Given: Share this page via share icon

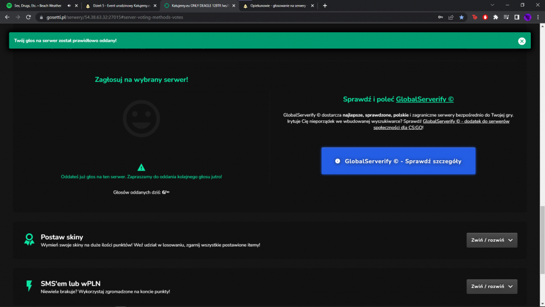Looking at the screenshot, I should [x=451, y=17].
